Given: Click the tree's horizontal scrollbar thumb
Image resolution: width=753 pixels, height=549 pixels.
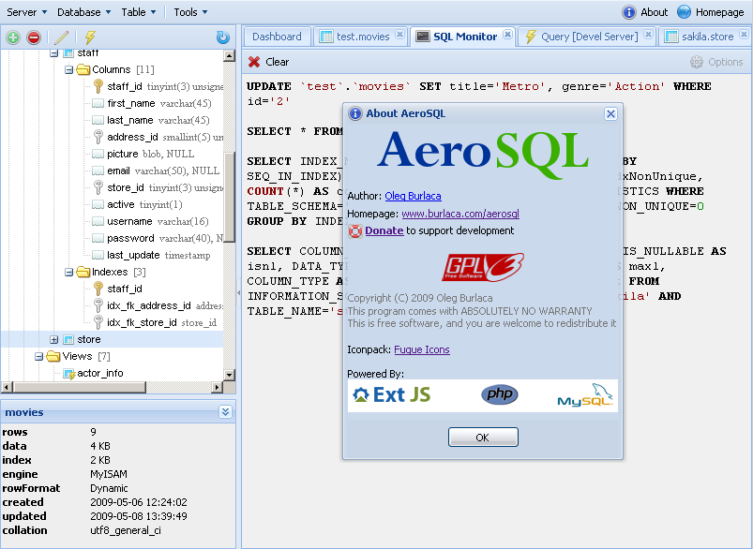Looking at the screenshot, I should (x=79, y=387).
